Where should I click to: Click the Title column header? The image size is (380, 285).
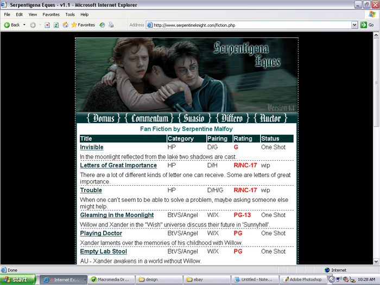point(123,138)
